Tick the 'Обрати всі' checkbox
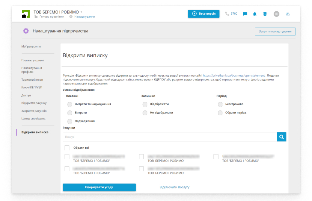This screenshot has height=201, width=312. (67, 148)
